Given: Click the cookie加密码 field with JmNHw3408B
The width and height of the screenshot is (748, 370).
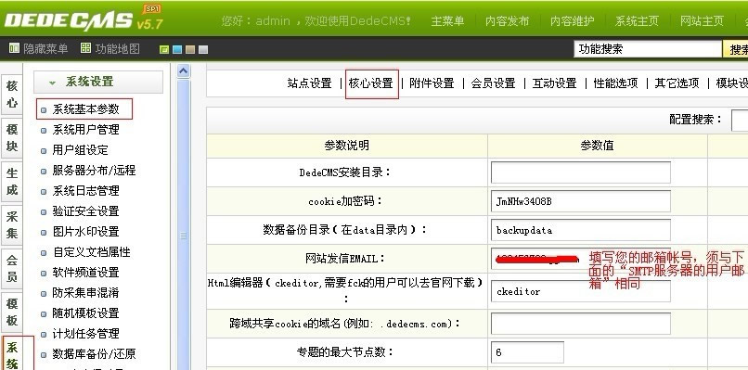Looking at the screenshot, I should [x=581, y=201].
